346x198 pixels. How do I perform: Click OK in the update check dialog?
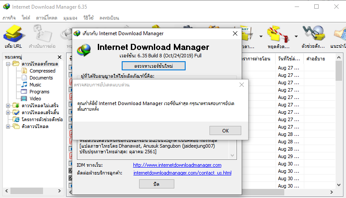[x=225, y=131]
